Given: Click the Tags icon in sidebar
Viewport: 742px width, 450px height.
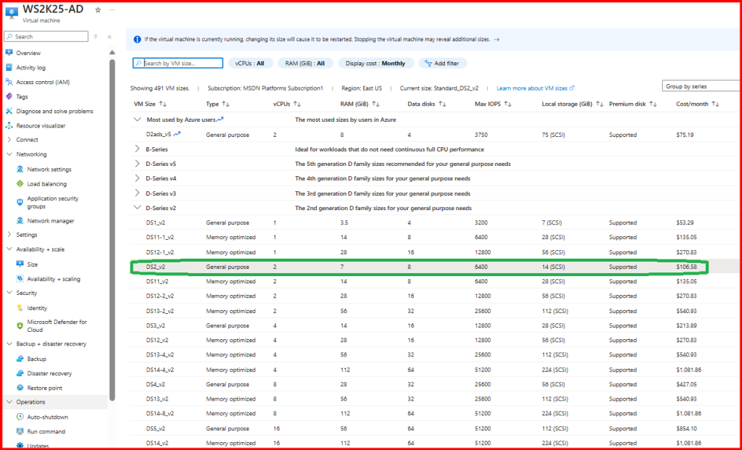Looking at the screenshot, I should point(9,96).
